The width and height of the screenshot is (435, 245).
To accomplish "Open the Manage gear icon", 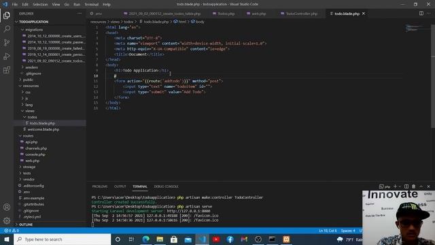I will [x=7, y=220].
